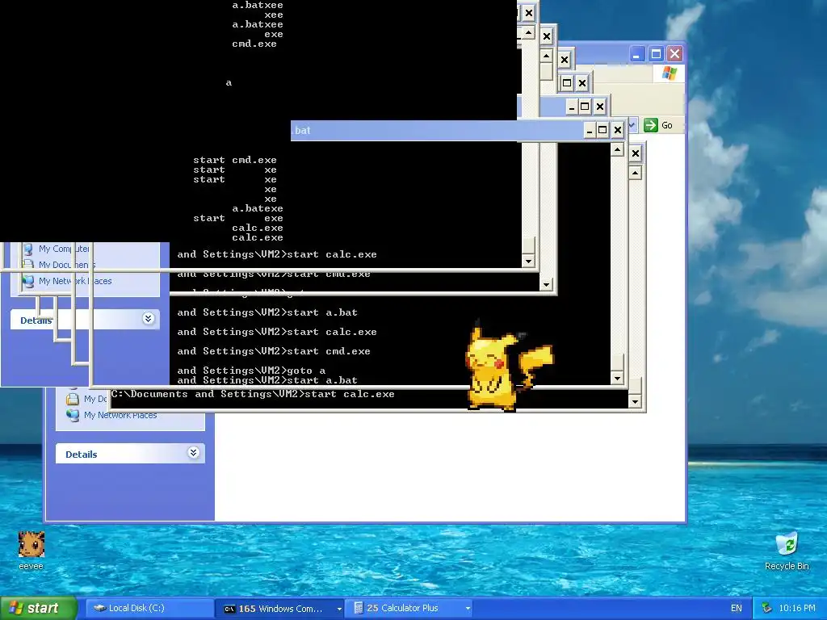This screenshot has height=620, width=827.
Task: Click the .bat window title bar
Action: (437, 130)
